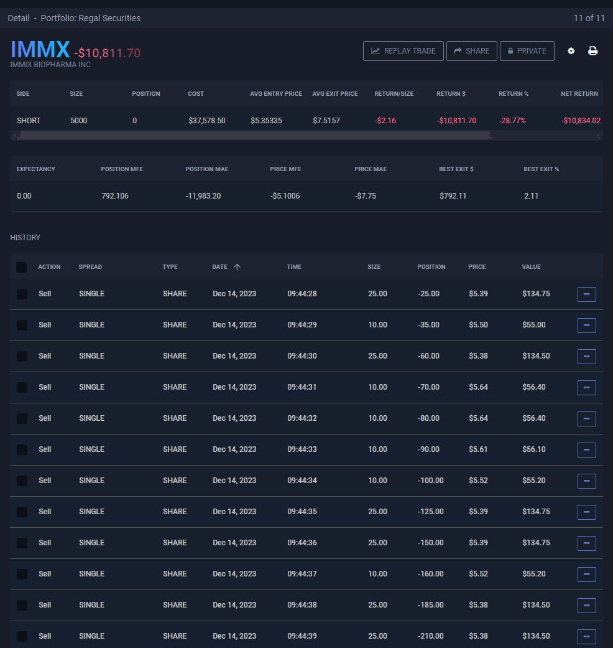
Task: Remove the 09:44:35 trade with minus button
Action: [x=587, y=512]
